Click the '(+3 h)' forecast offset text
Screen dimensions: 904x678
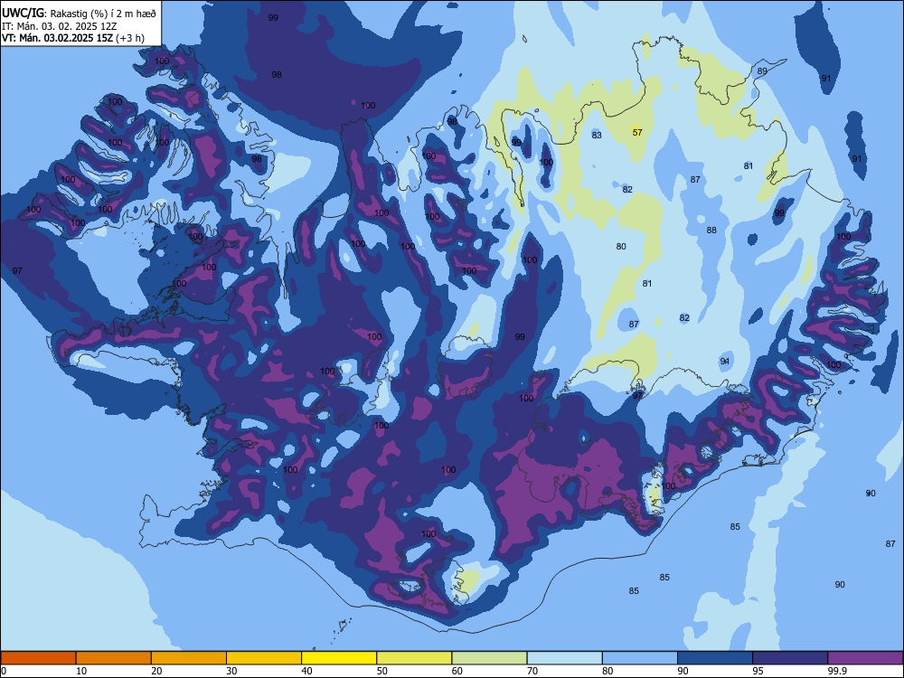click(x=130, y=38)
